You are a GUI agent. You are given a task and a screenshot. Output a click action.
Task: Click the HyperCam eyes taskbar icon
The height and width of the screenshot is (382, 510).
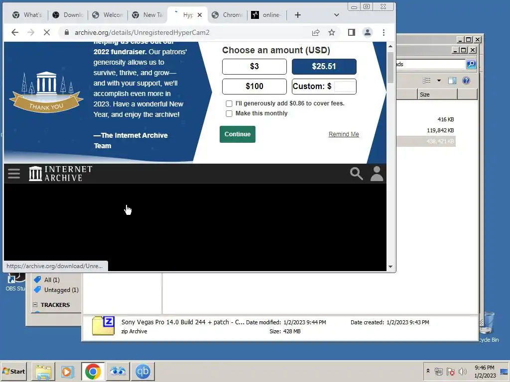pos(118,371)
